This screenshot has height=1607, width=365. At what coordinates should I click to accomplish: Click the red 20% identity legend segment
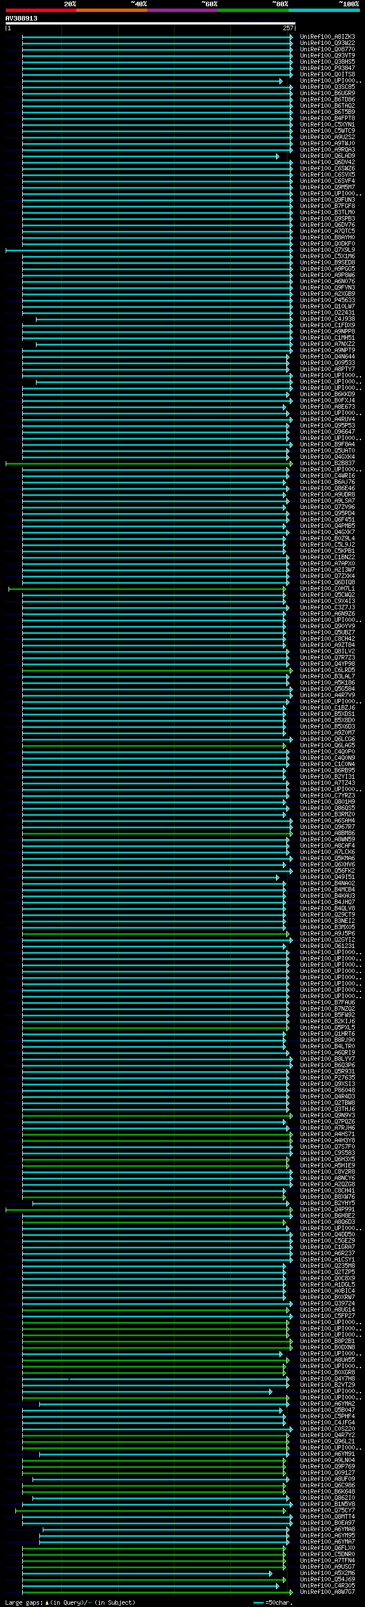tap(40, 10)
